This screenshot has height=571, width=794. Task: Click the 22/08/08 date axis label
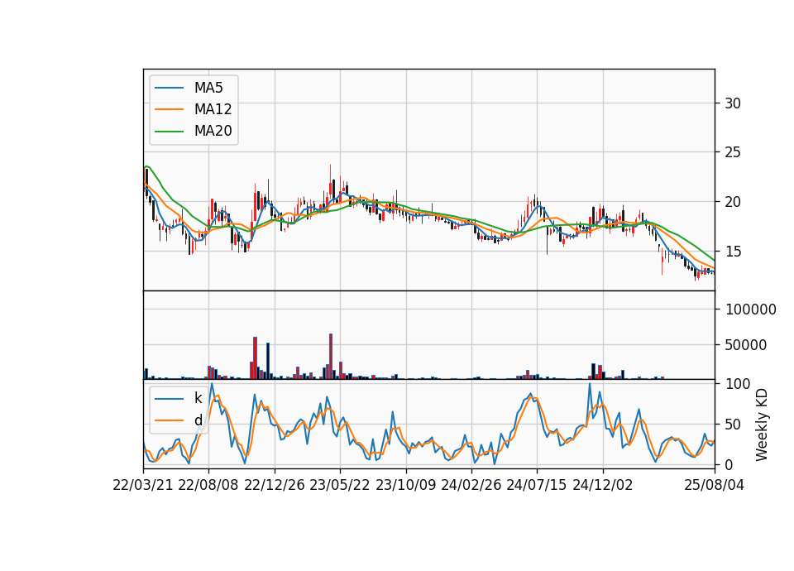pos(208,485)
